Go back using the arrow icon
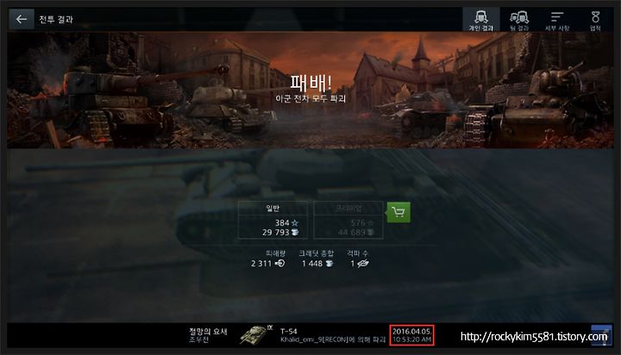The image size is (621, 355). [x=22, y=19]
